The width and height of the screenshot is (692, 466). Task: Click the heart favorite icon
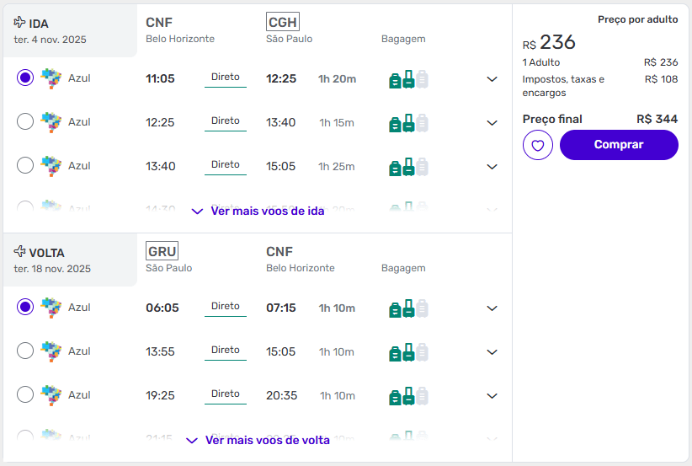(538, 145)
